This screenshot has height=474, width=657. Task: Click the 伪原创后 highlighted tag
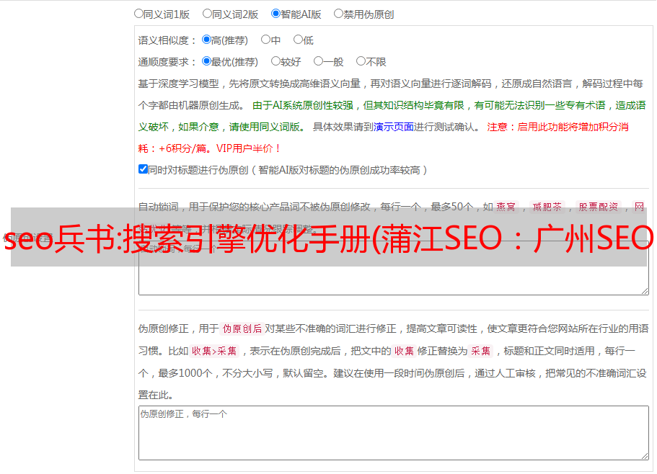(242, 328)
